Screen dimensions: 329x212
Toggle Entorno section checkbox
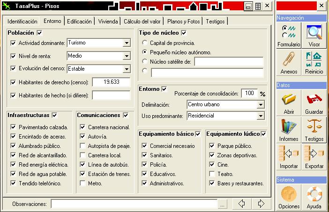(x=164, y=89)
